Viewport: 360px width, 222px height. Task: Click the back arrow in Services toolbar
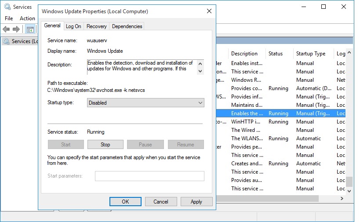point(6,29)
